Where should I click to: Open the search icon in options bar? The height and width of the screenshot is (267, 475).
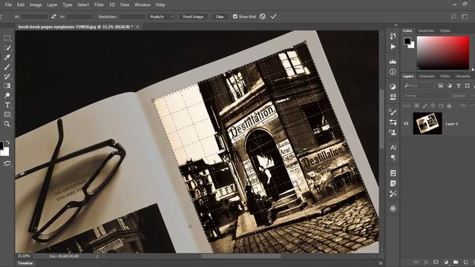click(453, 16)
